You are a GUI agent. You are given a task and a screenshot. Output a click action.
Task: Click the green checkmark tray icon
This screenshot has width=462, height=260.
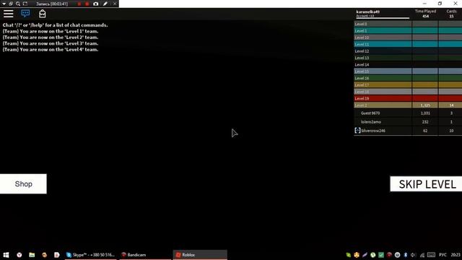point(381,255)
